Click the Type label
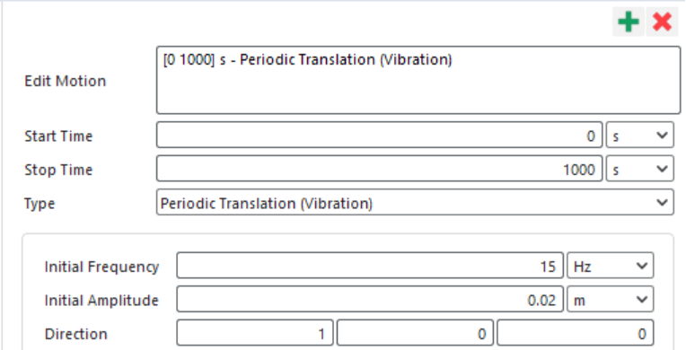The width and height of the screenshot is (686, 350). coord(40,204)
